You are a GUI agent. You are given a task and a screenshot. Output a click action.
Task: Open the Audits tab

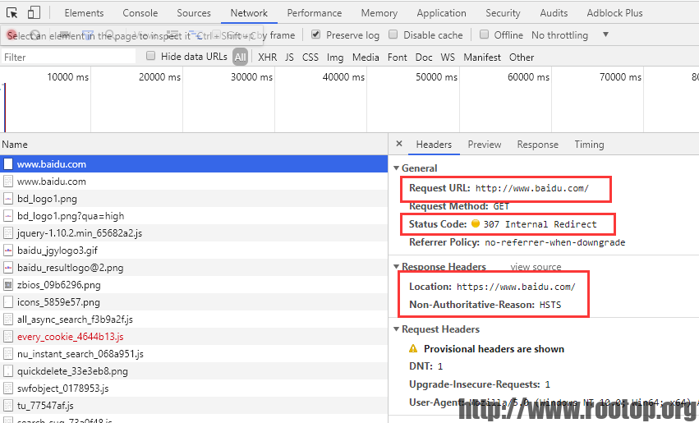coord(554,13)
